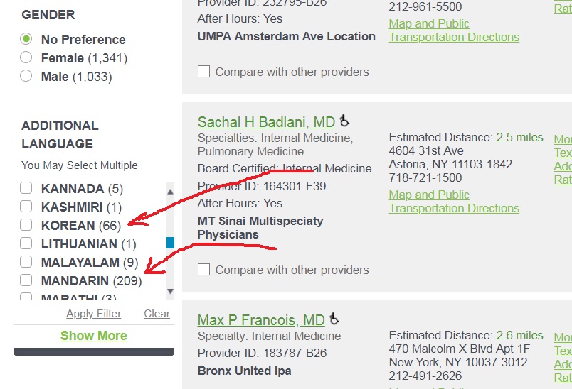Click the blue language list scrollbar thumb
The image size is (572, 389).
(170, 243)
